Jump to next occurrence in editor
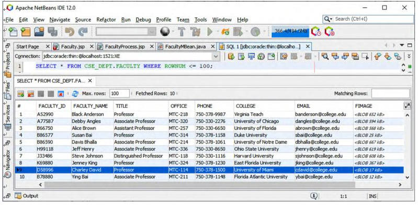 (345, 56)
